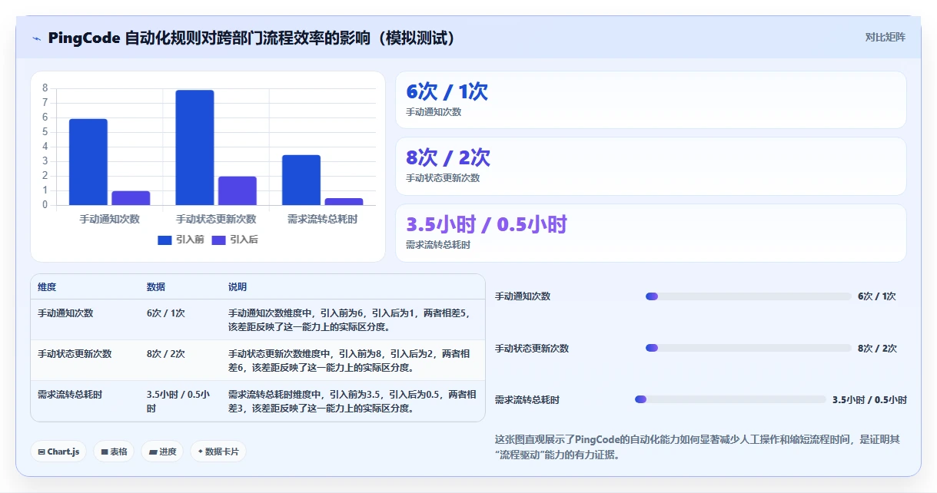Click the y-axis value 8 on the chart

point(45,88)
